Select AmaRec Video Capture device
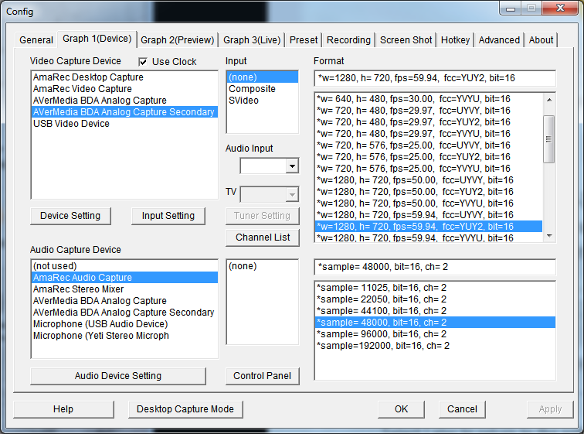The image size is (584, 434). (124, 89)
